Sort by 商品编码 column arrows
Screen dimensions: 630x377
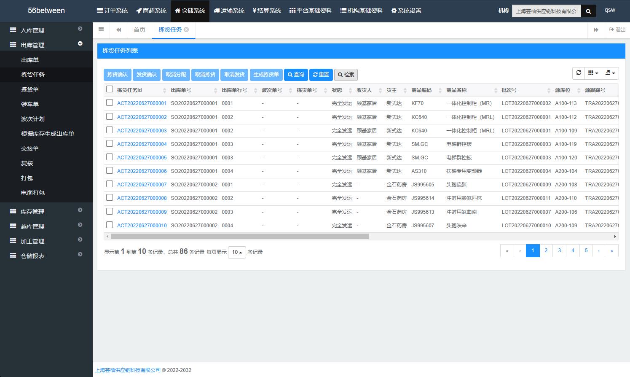tap(440, 90)
